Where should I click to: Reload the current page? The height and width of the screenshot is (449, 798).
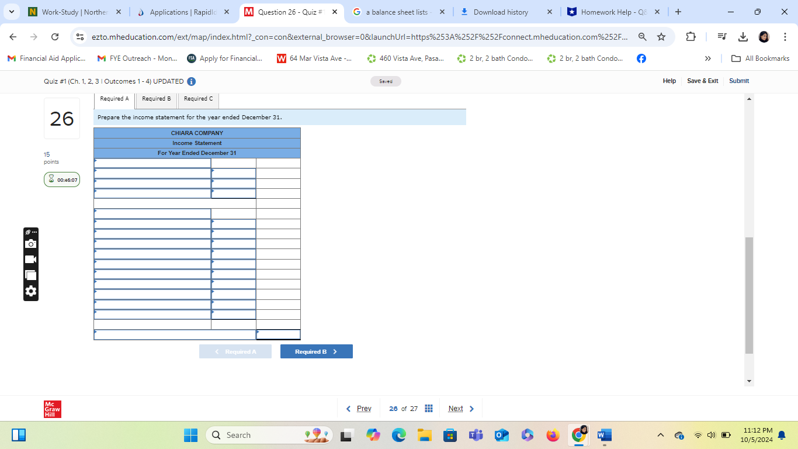[x=55, y=37]
